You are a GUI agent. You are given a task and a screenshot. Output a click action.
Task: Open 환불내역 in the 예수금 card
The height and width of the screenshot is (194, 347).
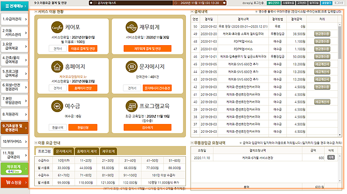(58, 128)
